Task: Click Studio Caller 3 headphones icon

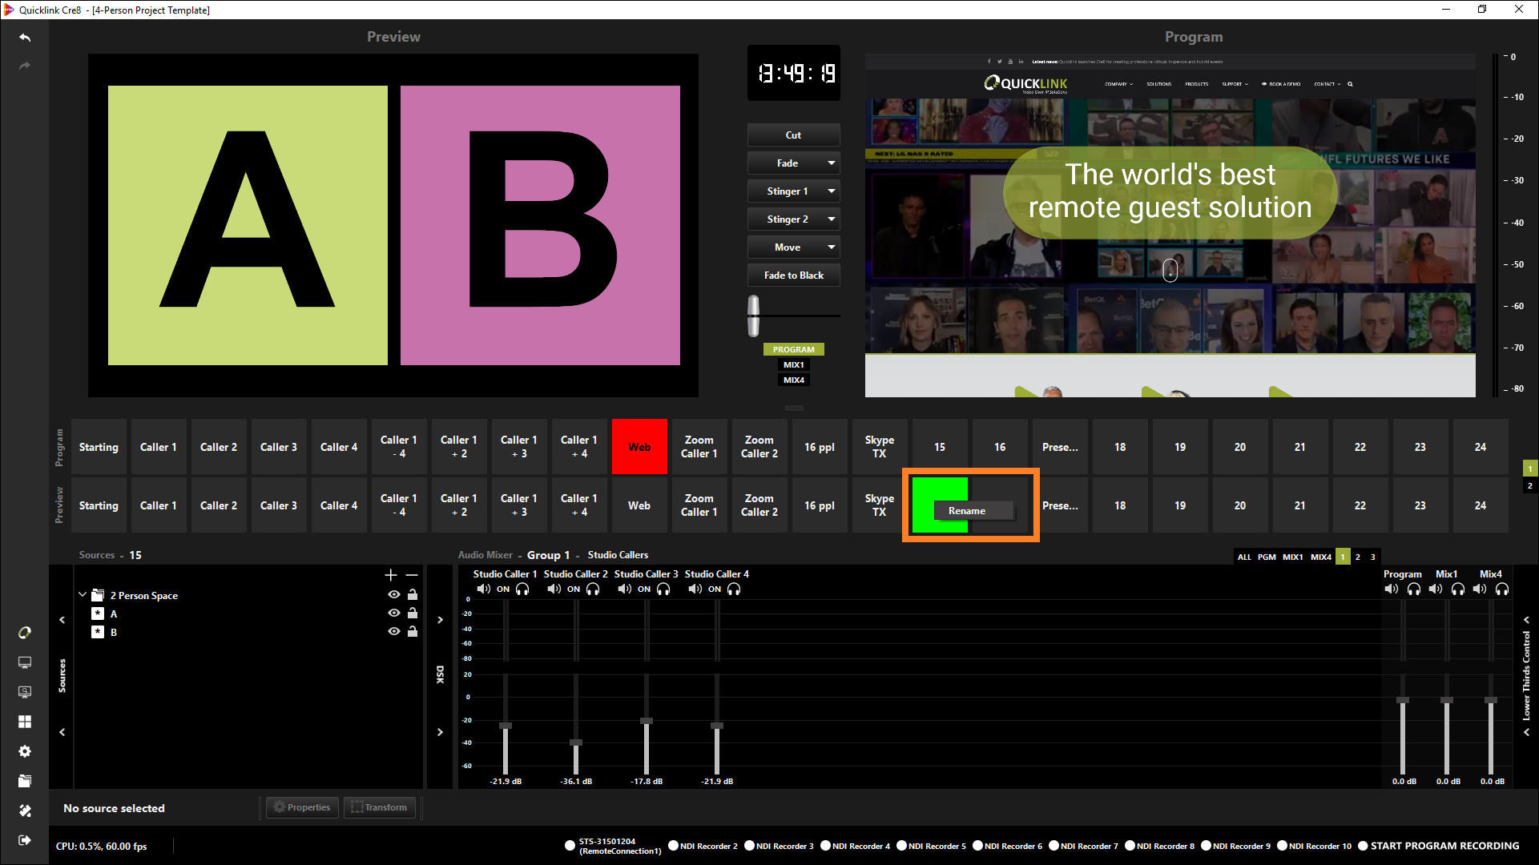Action: (663, 589)
